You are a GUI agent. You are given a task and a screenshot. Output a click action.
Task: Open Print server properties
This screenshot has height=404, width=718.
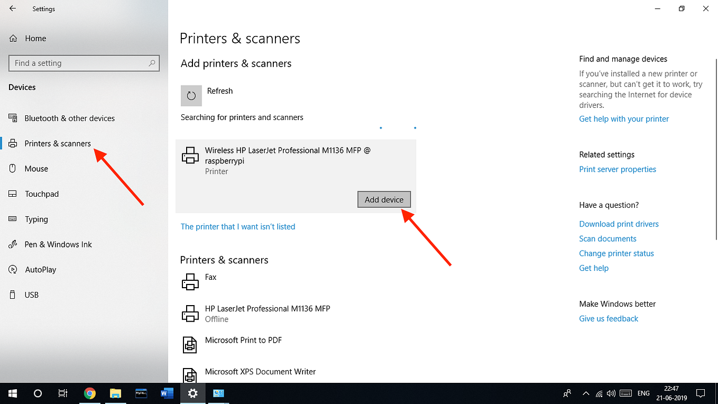tap(618, 169)
